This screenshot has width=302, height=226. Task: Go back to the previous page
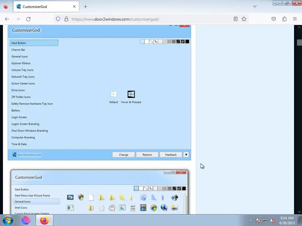[x=7, y=19]
